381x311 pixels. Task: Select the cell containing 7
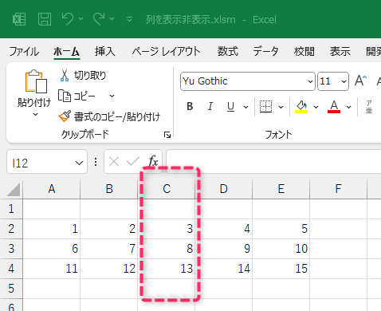109,249
